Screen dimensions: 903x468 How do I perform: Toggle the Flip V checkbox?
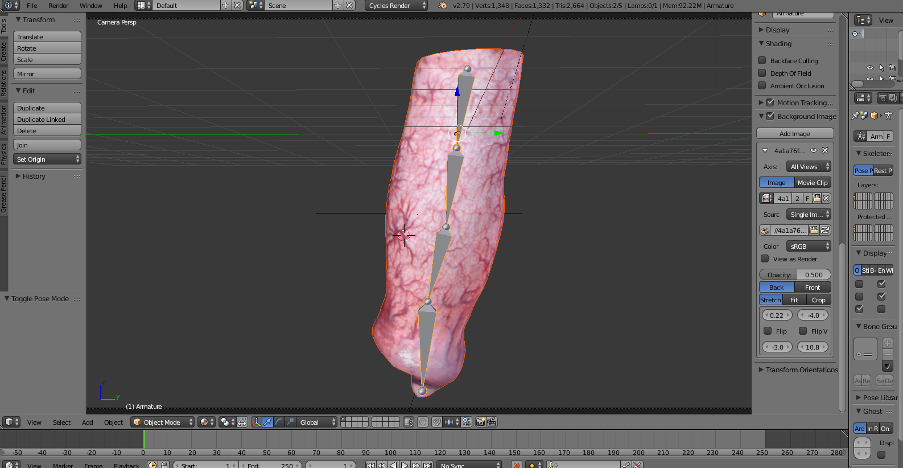click(803, 331)
